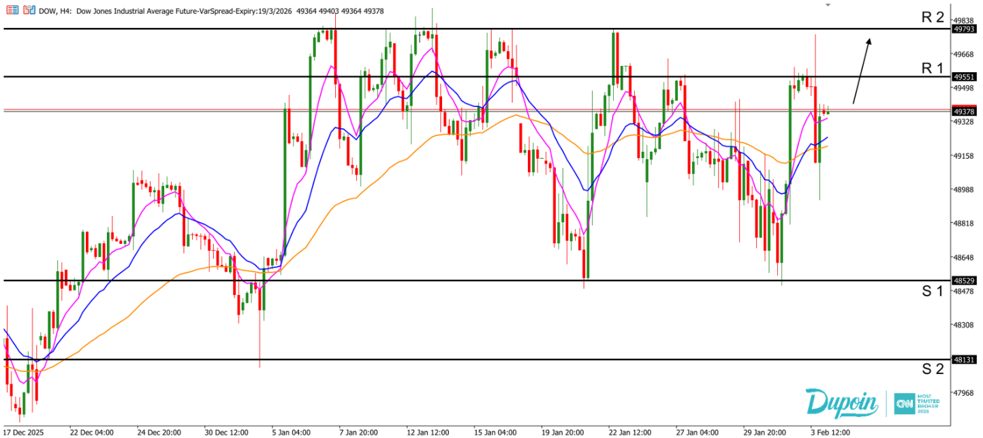Click the 48131 price level tag
983x438 pixels.
coord(965,360)
